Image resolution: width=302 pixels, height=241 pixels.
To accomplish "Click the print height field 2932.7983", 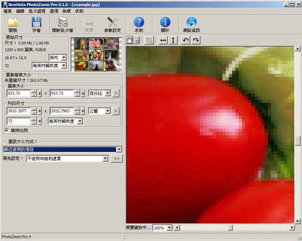I will coord(61,111).
